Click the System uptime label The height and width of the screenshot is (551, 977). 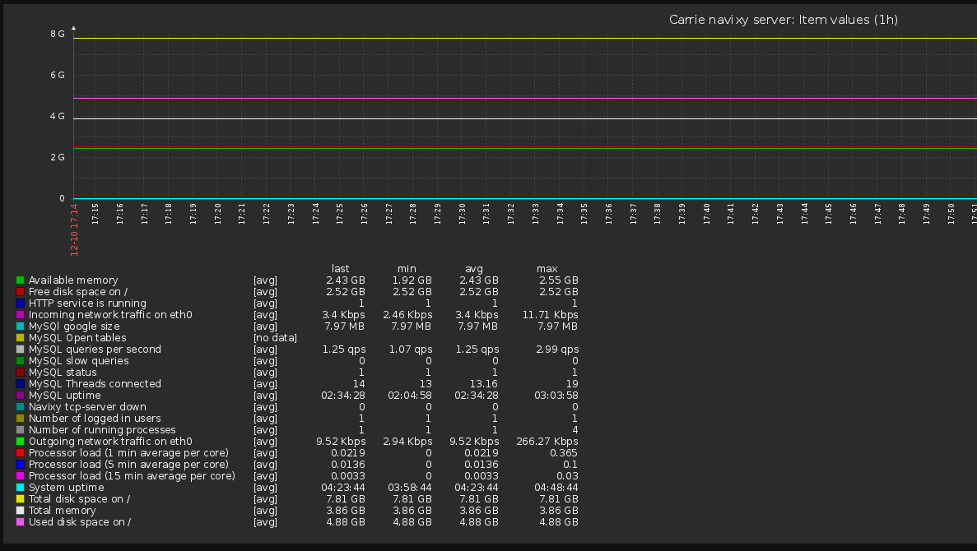click(66, 488)
